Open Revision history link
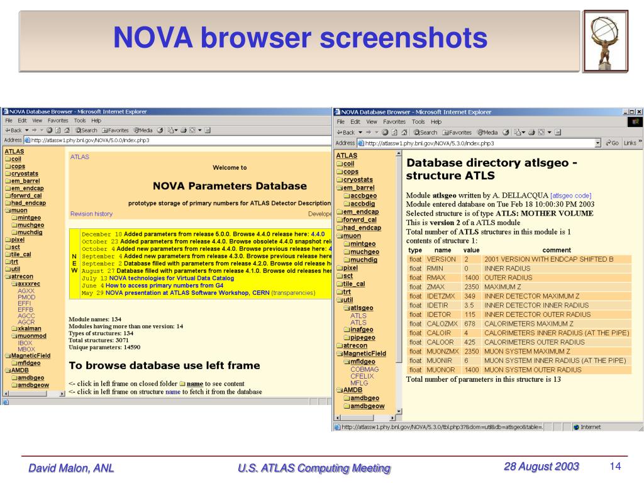The width and height of the screenshot is (644, 483). point(91,214)
